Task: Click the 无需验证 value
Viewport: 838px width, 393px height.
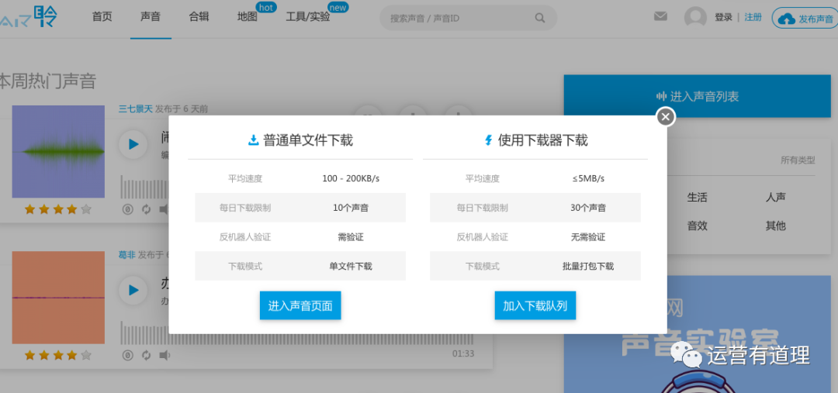Action: click(x=588, y=237)
